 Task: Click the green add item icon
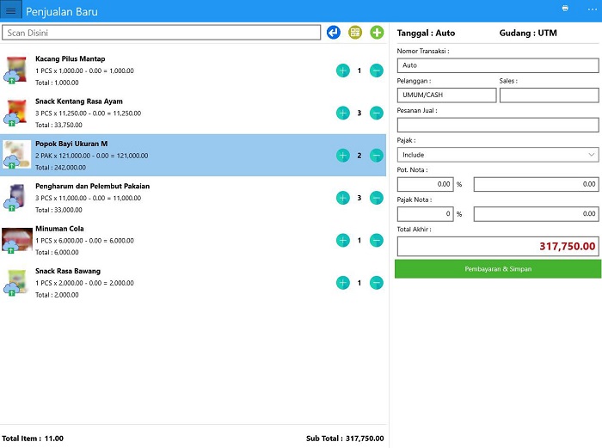(377, 33)
